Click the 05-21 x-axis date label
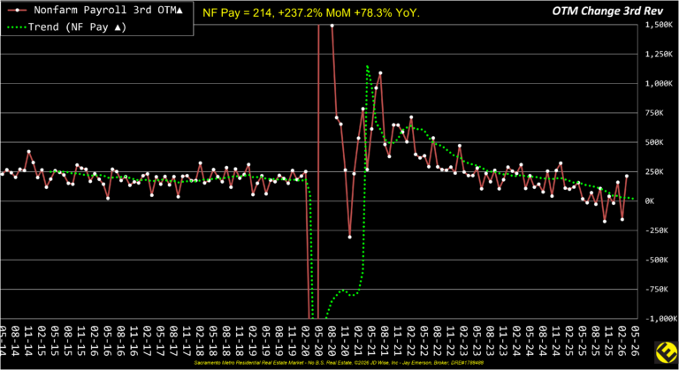This screenshot has height=370, width=679. (371, 341)
